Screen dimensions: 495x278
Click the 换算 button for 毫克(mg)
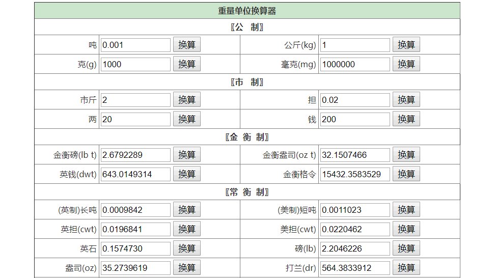click(406, 64)
